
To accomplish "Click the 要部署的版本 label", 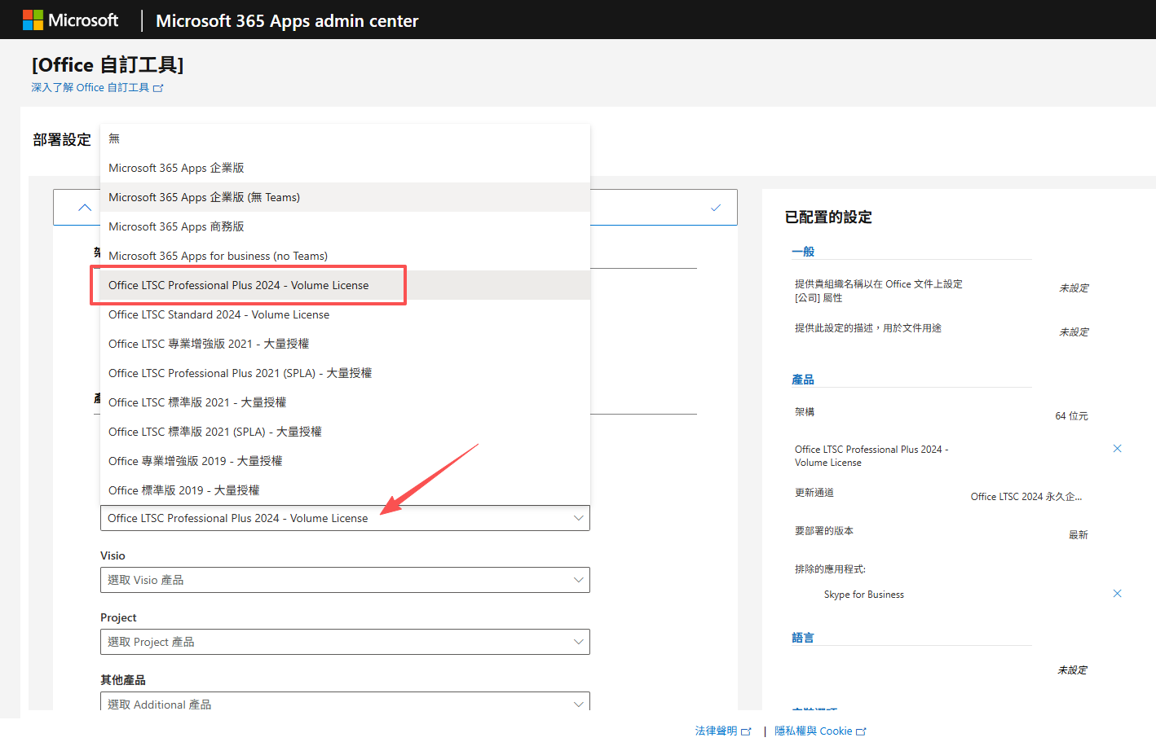I will click(x=824, y=531).
